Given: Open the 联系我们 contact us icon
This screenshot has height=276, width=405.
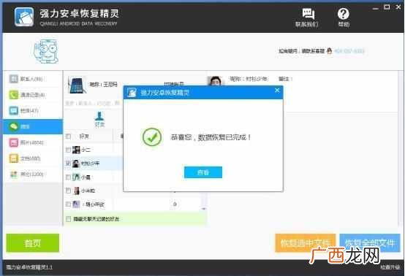Looking at the screenshot, I should (307, 18).
